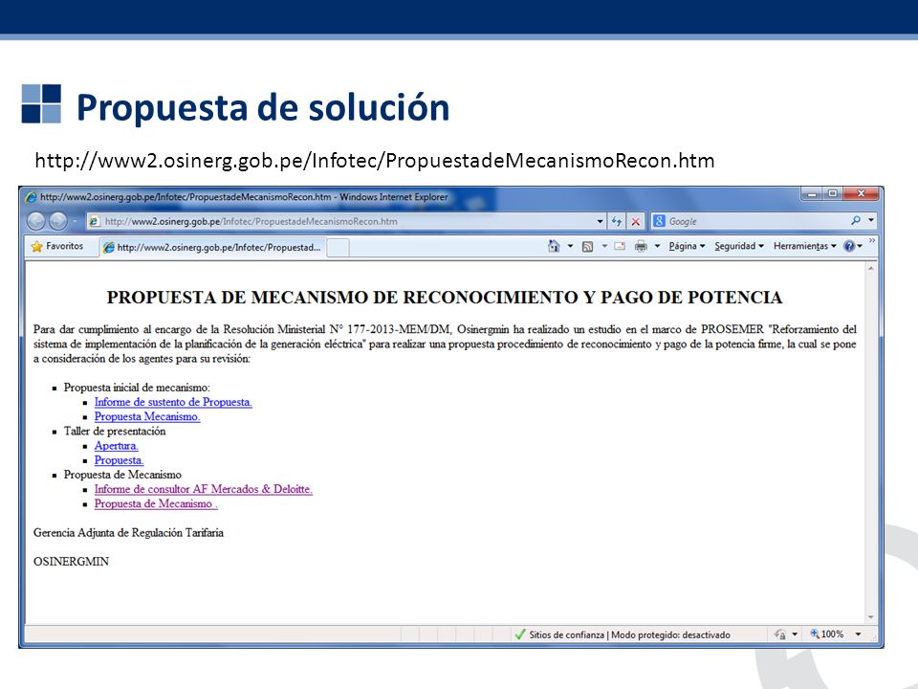Image resolution: width=918 pixels, height=689 pixels.
Task: Open the Propuesta Mecanismo link
Action: 147,416
